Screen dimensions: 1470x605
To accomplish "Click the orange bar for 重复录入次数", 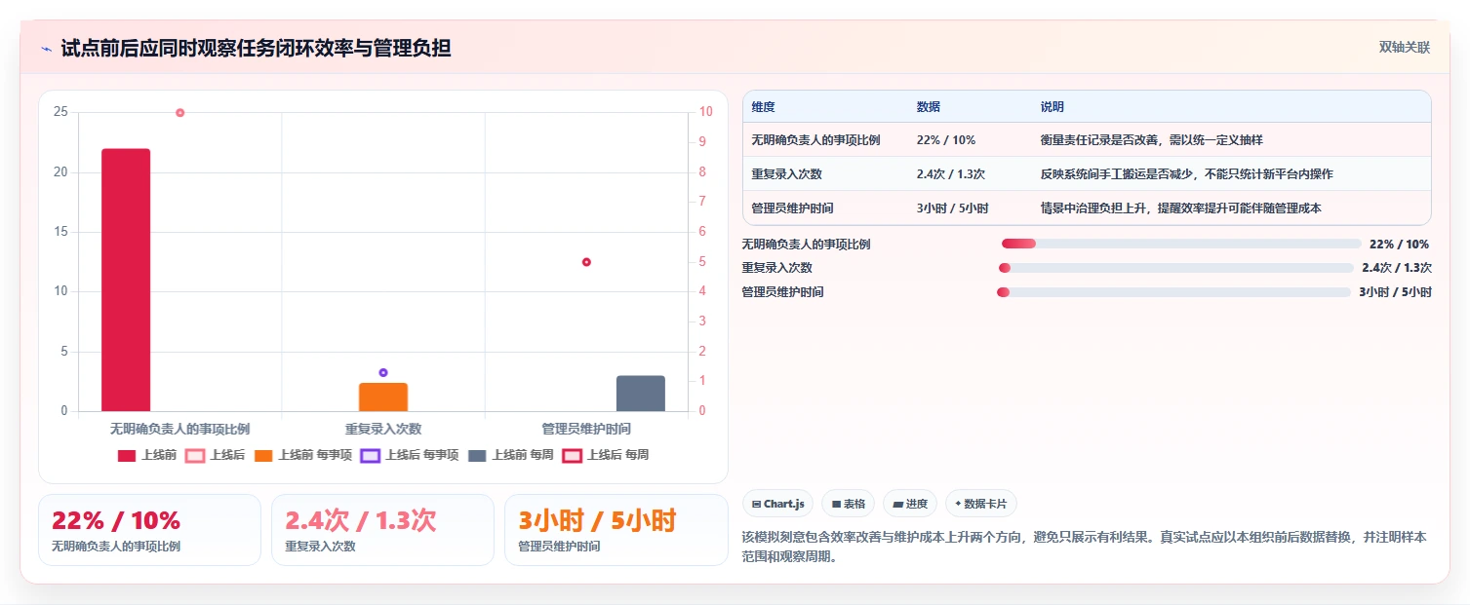I will coord(383,397).
